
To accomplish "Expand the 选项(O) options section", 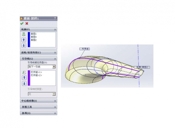I will tap(55, 113).
